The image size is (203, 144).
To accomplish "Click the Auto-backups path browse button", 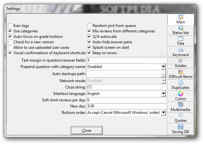I will [x=163, y=74].
